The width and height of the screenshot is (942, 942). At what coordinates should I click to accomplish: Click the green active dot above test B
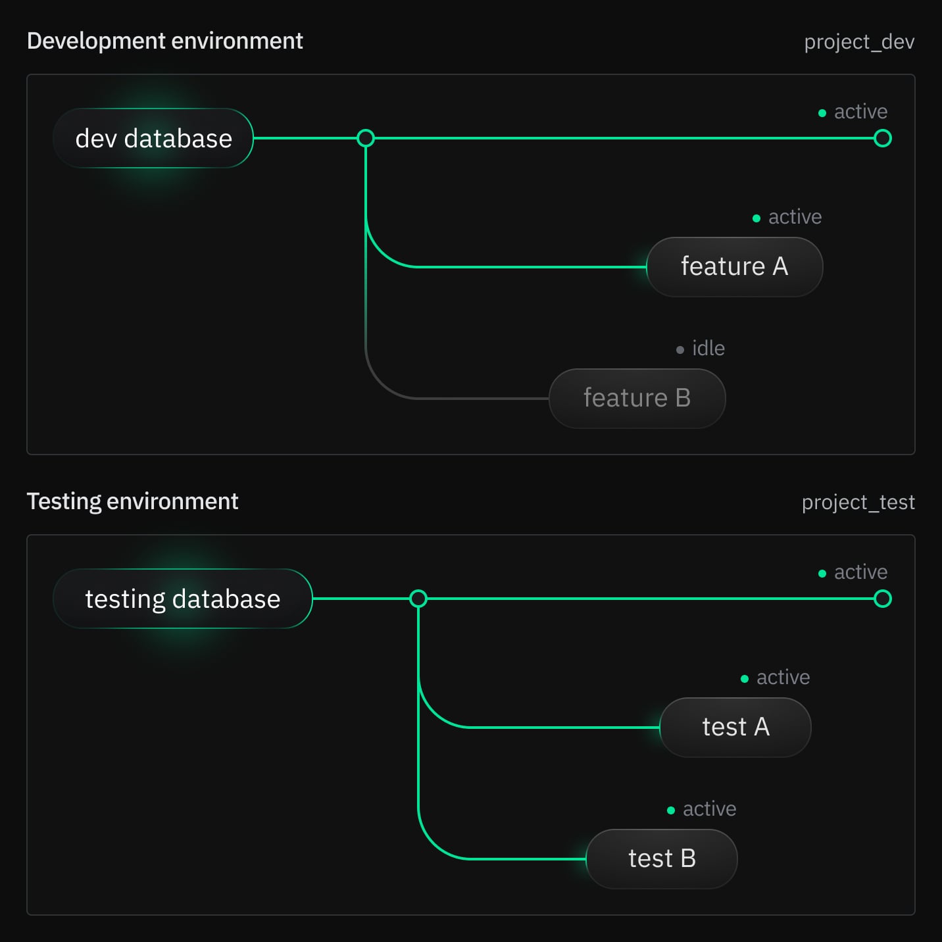point(671,810)
